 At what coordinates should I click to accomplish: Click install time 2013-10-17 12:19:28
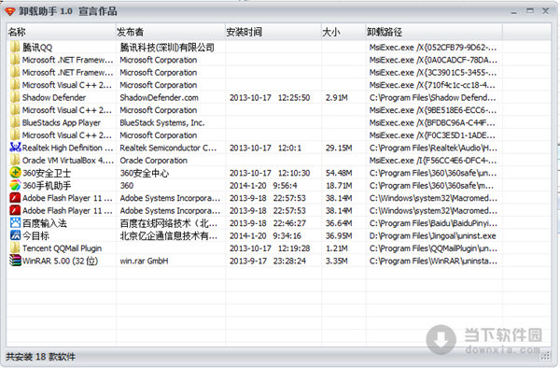pos(270,248)
